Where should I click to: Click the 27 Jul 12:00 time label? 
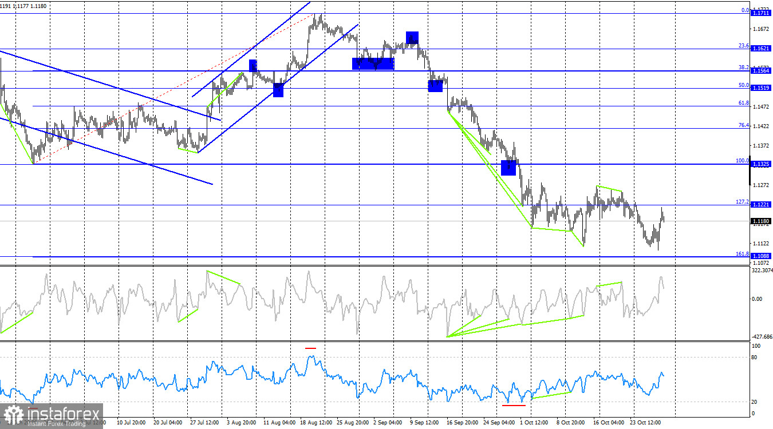coord(206,422)
